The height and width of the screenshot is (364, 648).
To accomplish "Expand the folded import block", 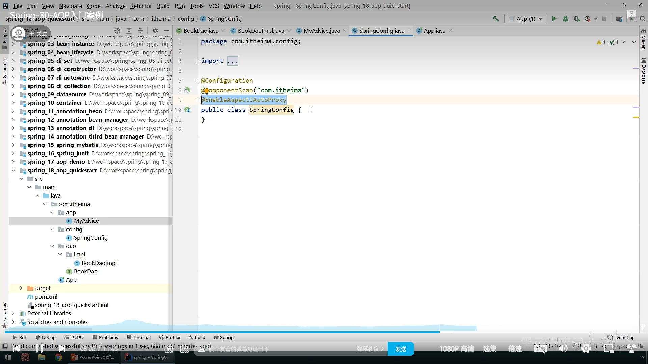I will click(233, 61).
